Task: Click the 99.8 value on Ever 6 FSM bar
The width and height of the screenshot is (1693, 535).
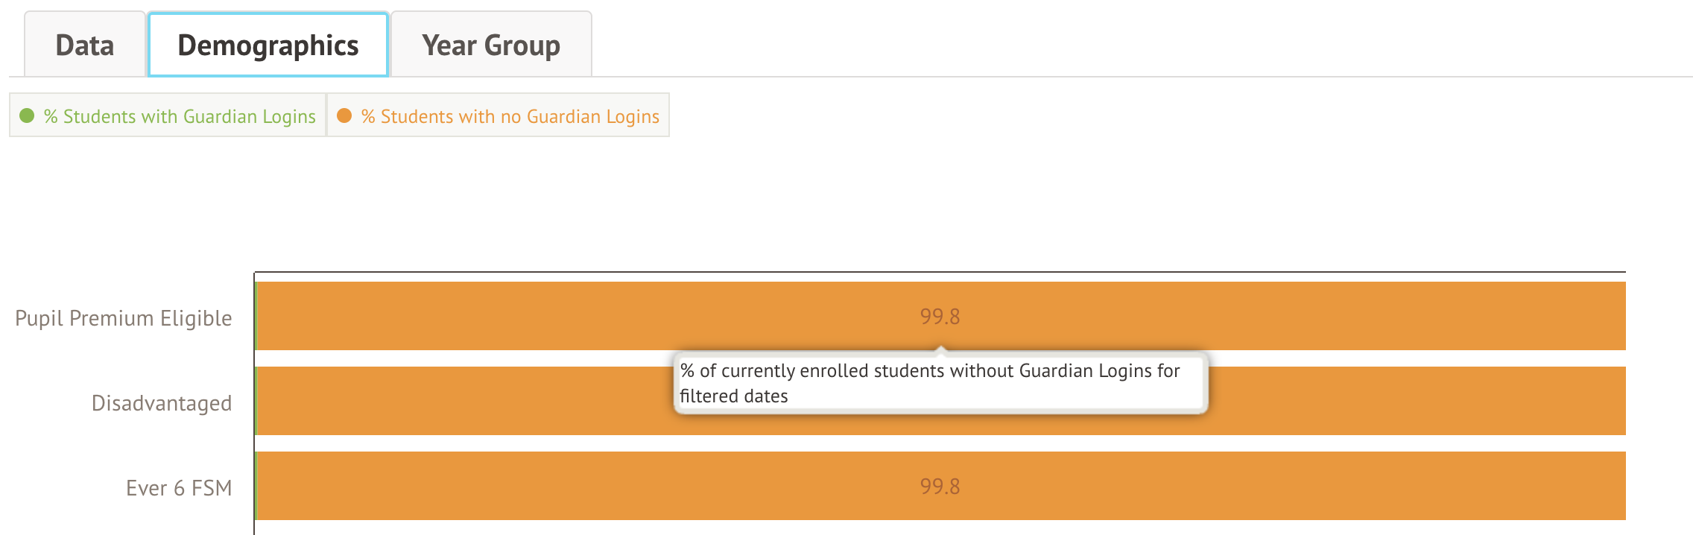Action: coord(940,487)
